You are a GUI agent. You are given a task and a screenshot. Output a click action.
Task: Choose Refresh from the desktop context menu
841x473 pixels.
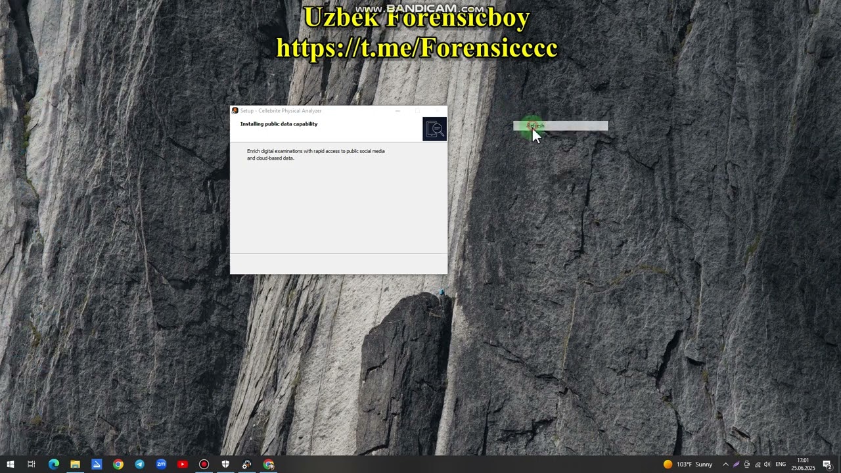tap(560, 125)
